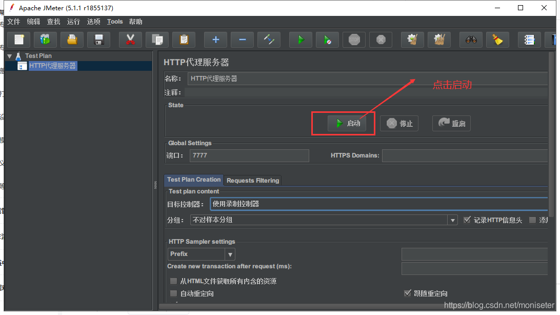Click the 启动 start button
The height and width of the screenshot is (315, 560).
[x=347, y=123]
